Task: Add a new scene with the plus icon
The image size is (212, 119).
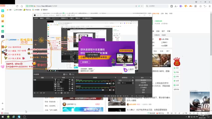Action: 35,93
